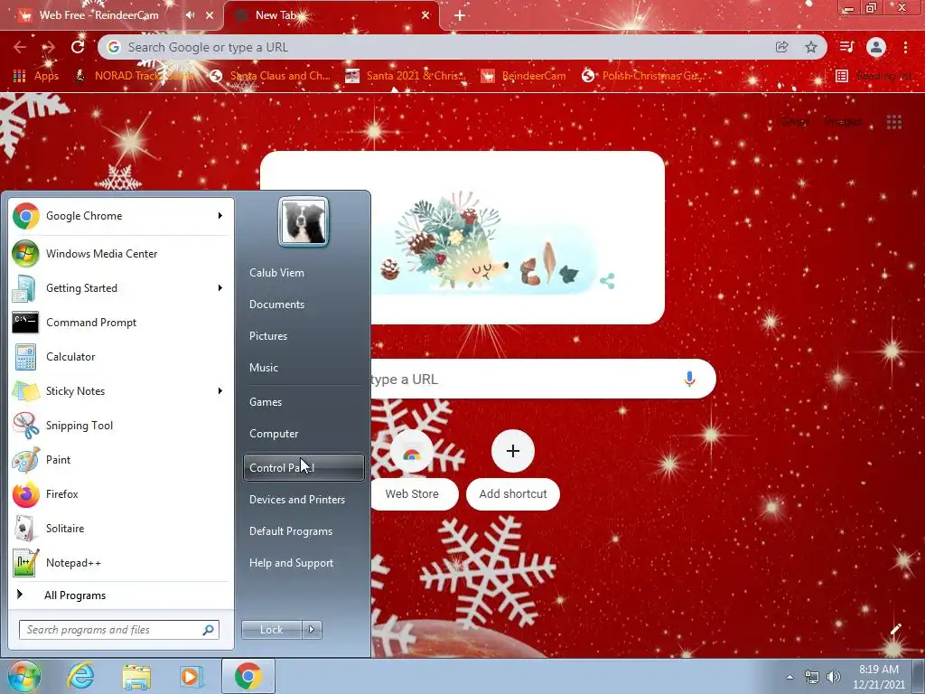The height and width of the screenshot is (694, 925).
Task: Click the Lock button
Action: click(x=272, y=630)
